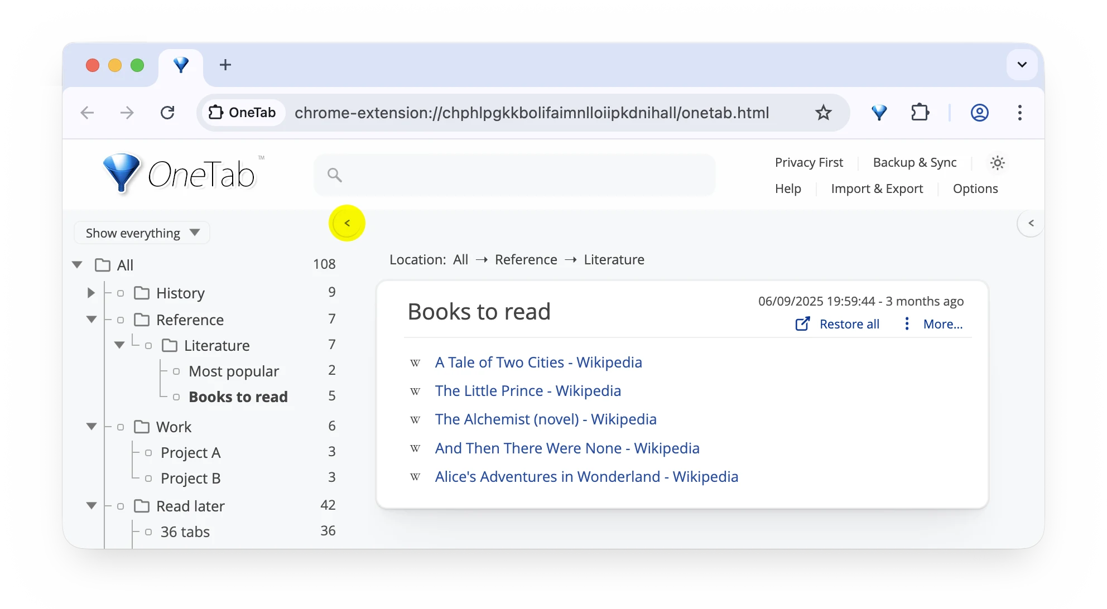The height and width of the screenshot is (609, 1107).
Task: Collapse the right panel chevron button
Action: 1031,223
